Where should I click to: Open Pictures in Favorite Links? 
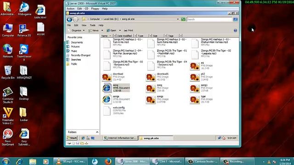coord(75,47)
